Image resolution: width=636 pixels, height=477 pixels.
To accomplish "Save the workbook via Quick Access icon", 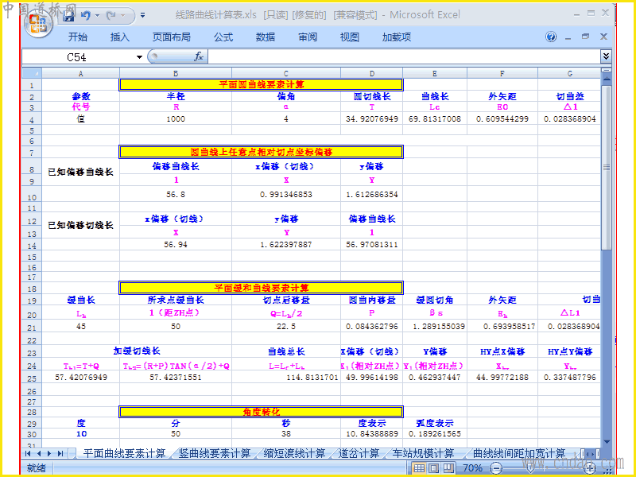I will [x=68, y=15].
